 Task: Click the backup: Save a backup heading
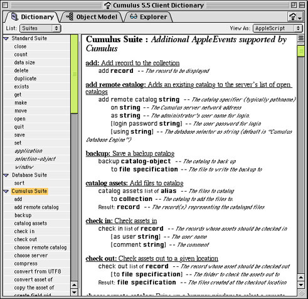pyautogui.click(x=130, y=153)
